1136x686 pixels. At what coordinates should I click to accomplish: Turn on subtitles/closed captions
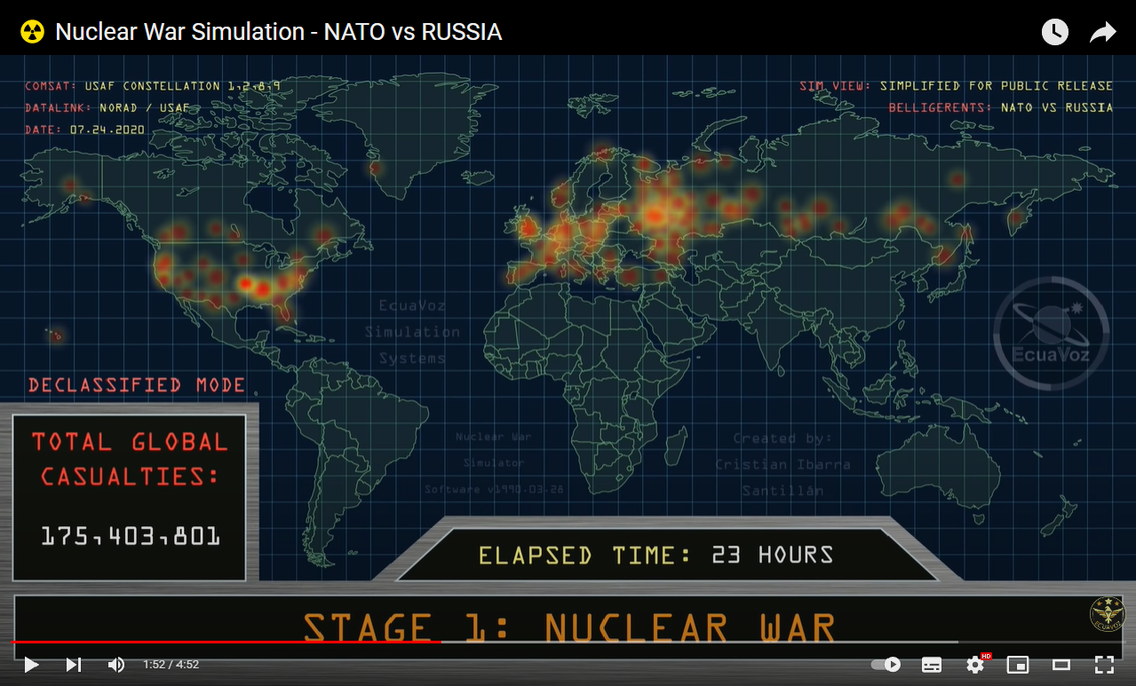click(932, 664)
